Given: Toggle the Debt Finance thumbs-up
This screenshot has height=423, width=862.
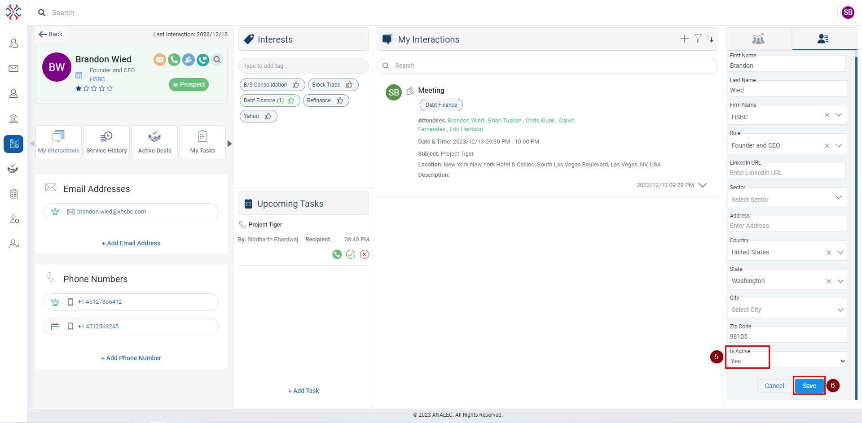Looking at the screenshot, I should point(291,100).
